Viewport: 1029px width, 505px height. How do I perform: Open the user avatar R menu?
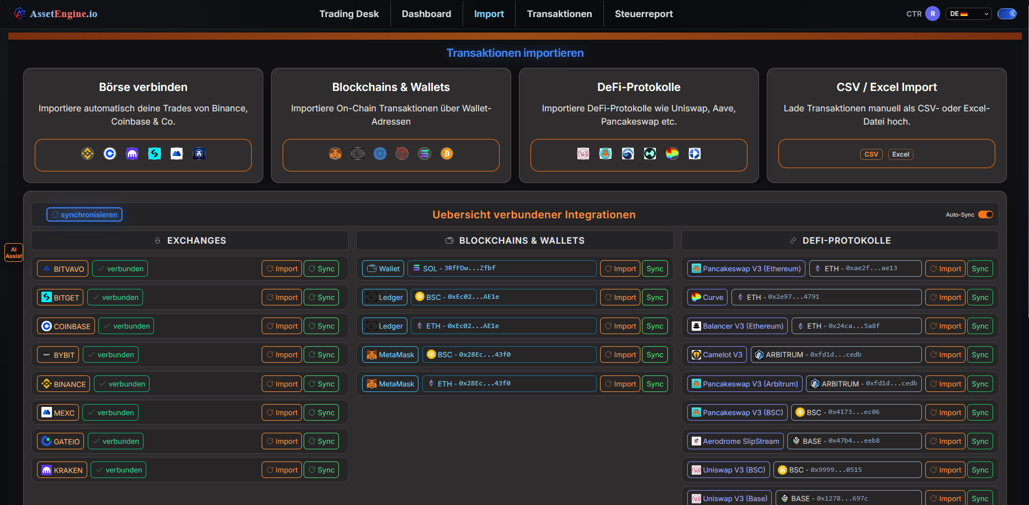point(933,14)
